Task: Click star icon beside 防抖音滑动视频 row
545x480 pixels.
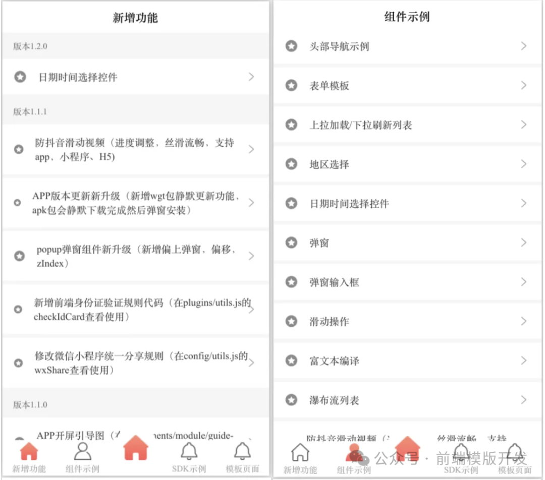Action: (x=19, y=149)
